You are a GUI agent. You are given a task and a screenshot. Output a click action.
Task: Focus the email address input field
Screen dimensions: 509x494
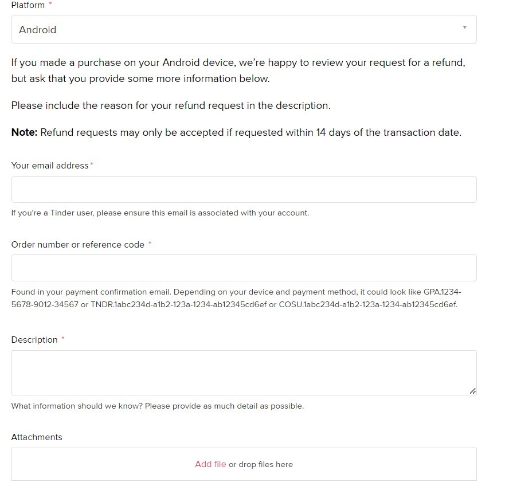point(244,189)
